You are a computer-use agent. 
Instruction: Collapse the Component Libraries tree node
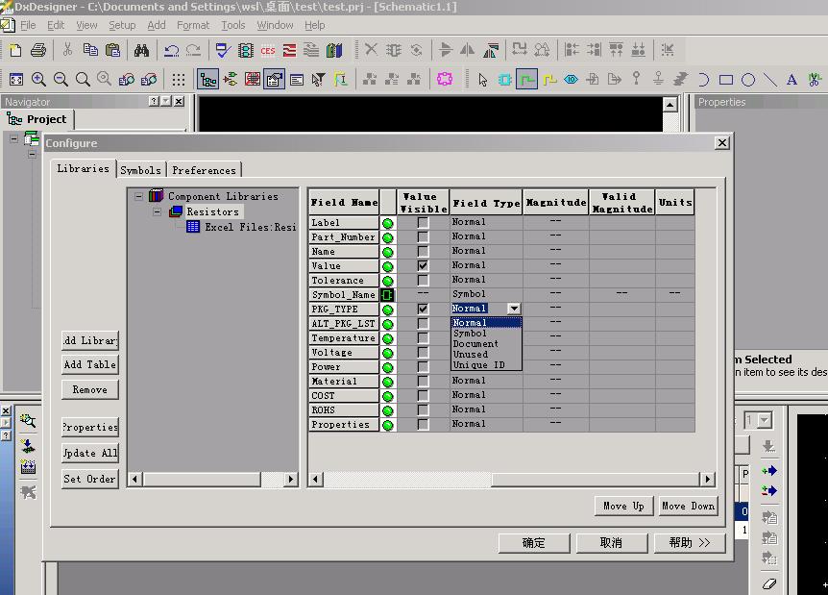[x=138, y=196]
